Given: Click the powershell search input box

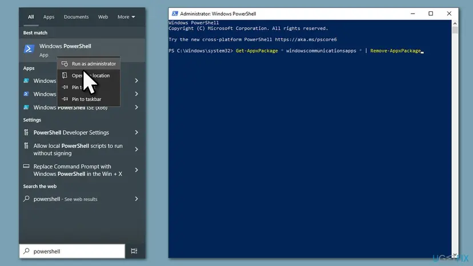Looking at the screenshot, I should (x=72, y=251).
